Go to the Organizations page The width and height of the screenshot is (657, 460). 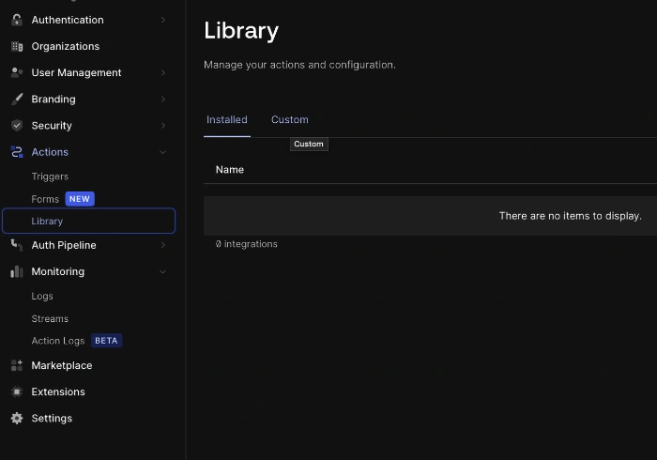(x=66, y=46)
